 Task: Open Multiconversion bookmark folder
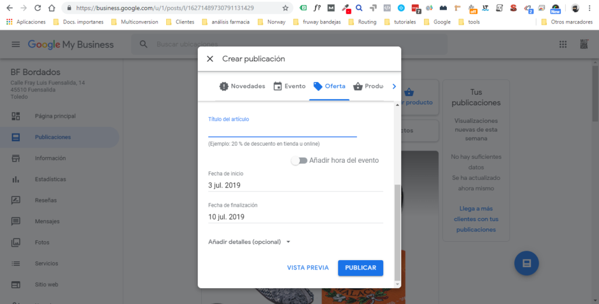click(135, 22)
